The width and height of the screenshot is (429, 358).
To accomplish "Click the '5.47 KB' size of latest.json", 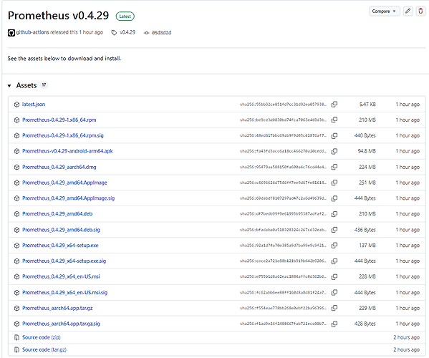I will tap(367, 105).
